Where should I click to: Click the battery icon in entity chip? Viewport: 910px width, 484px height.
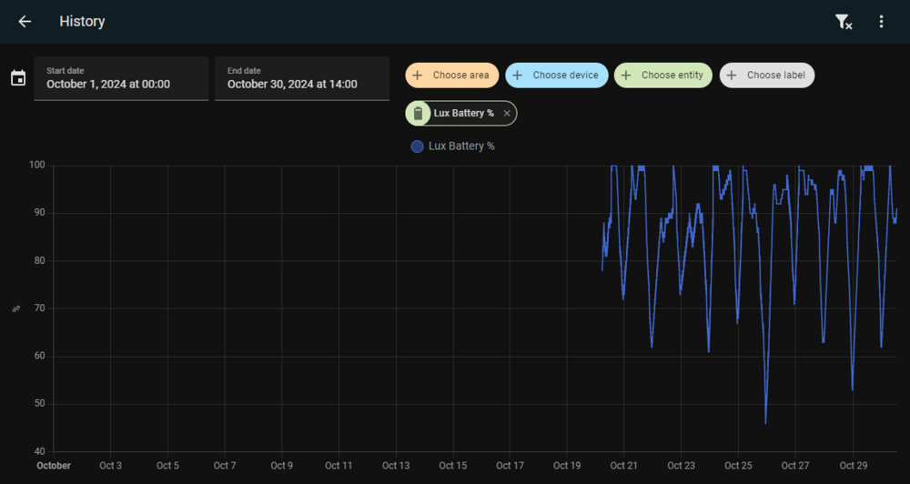point(418,113)
